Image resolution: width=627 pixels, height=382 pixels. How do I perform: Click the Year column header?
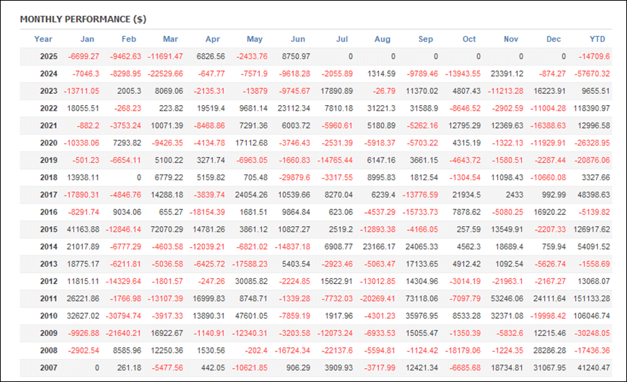click(43, 39)
